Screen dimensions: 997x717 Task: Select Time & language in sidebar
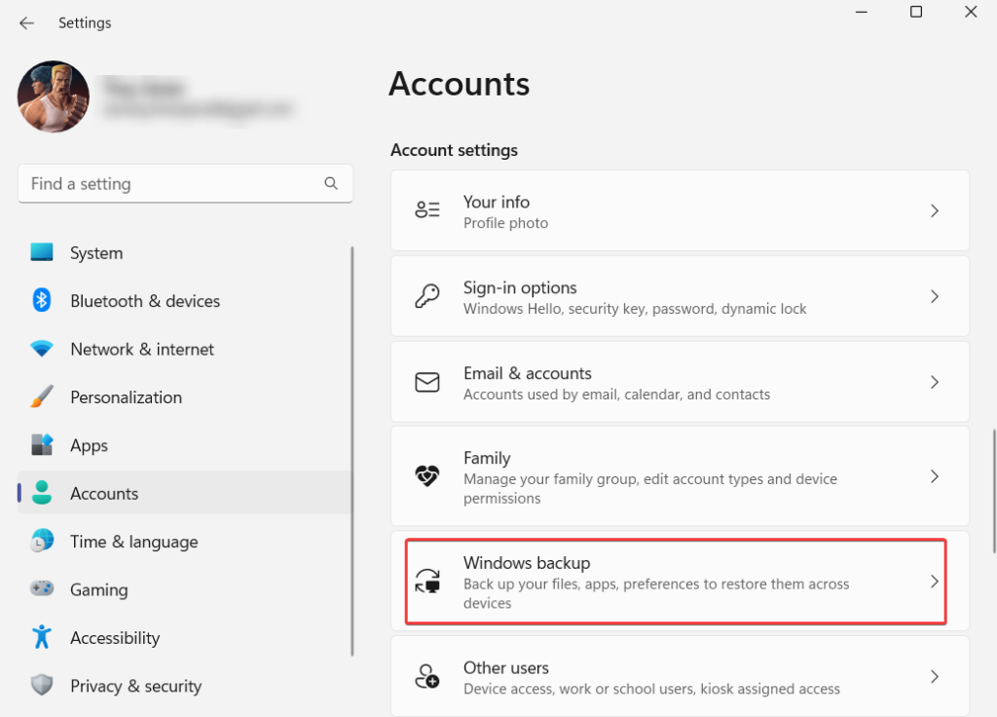[x=133, y=542]
